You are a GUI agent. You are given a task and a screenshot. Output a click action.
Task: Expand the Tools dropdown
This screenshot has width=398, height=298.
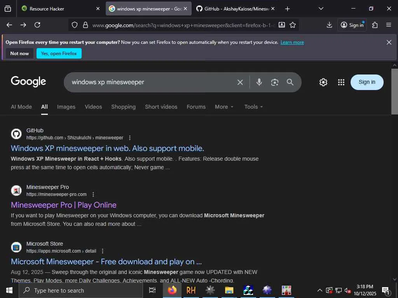tap(253, 107)
